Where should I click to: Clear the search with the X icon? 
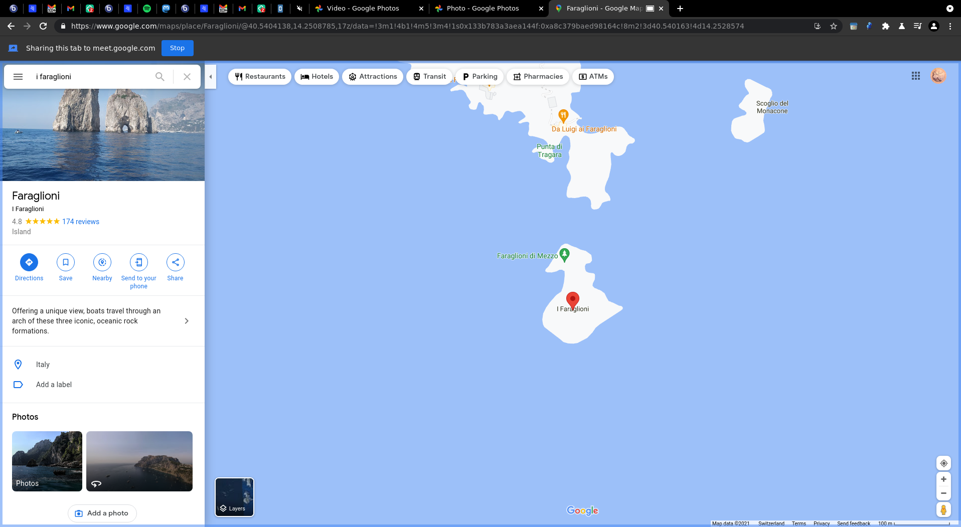187,77
